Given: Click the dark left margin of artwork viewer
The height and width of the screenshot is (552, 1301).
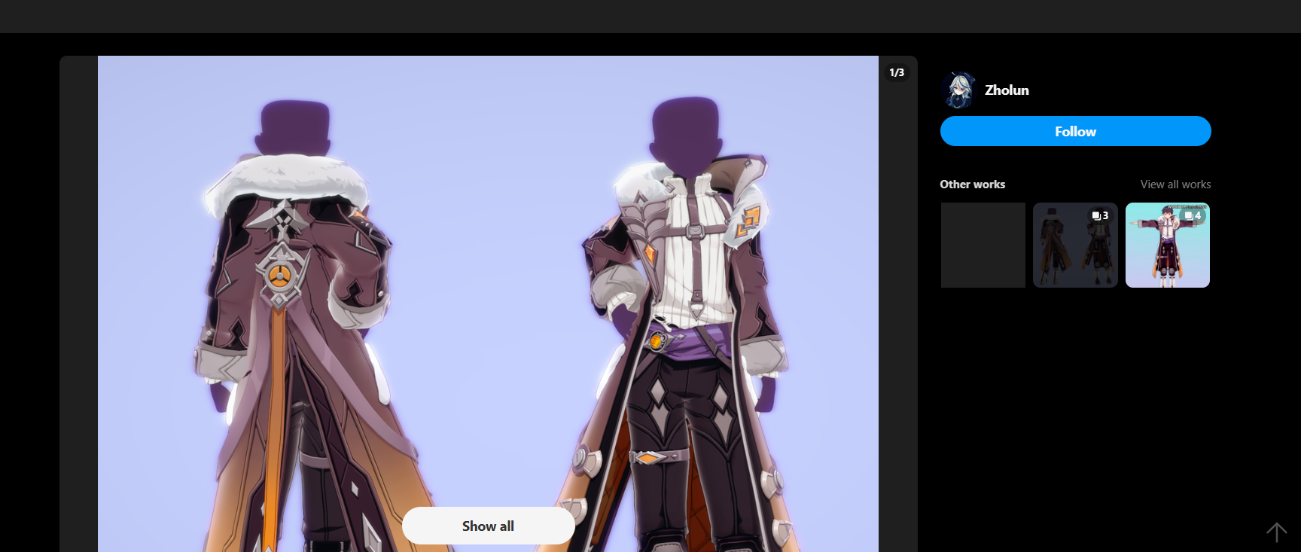Looking at the screenshot, I should pyautogui.click(x=78, y=301).
